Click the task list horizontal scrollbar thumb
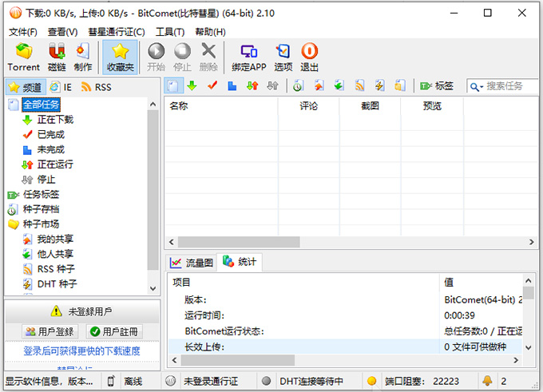 point(239,242)
